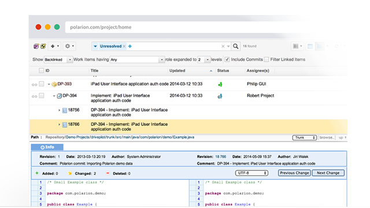This screenshot has height=208, width=370.
Task: Click the browser address bar
Action: point(205,27)
